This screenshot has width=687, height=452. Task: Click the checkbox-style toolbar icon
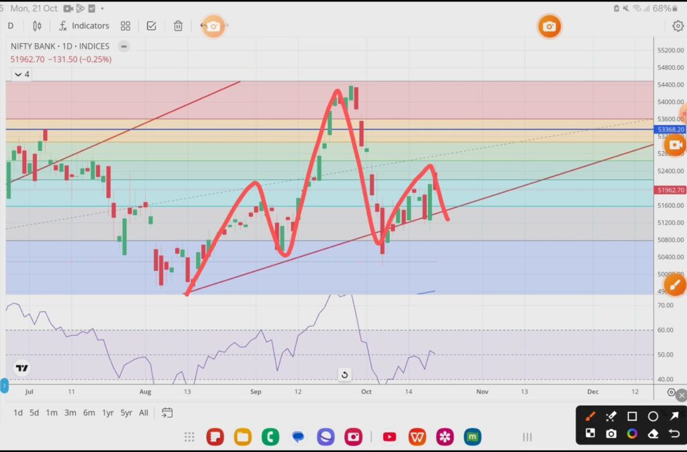tap(151, 26)
